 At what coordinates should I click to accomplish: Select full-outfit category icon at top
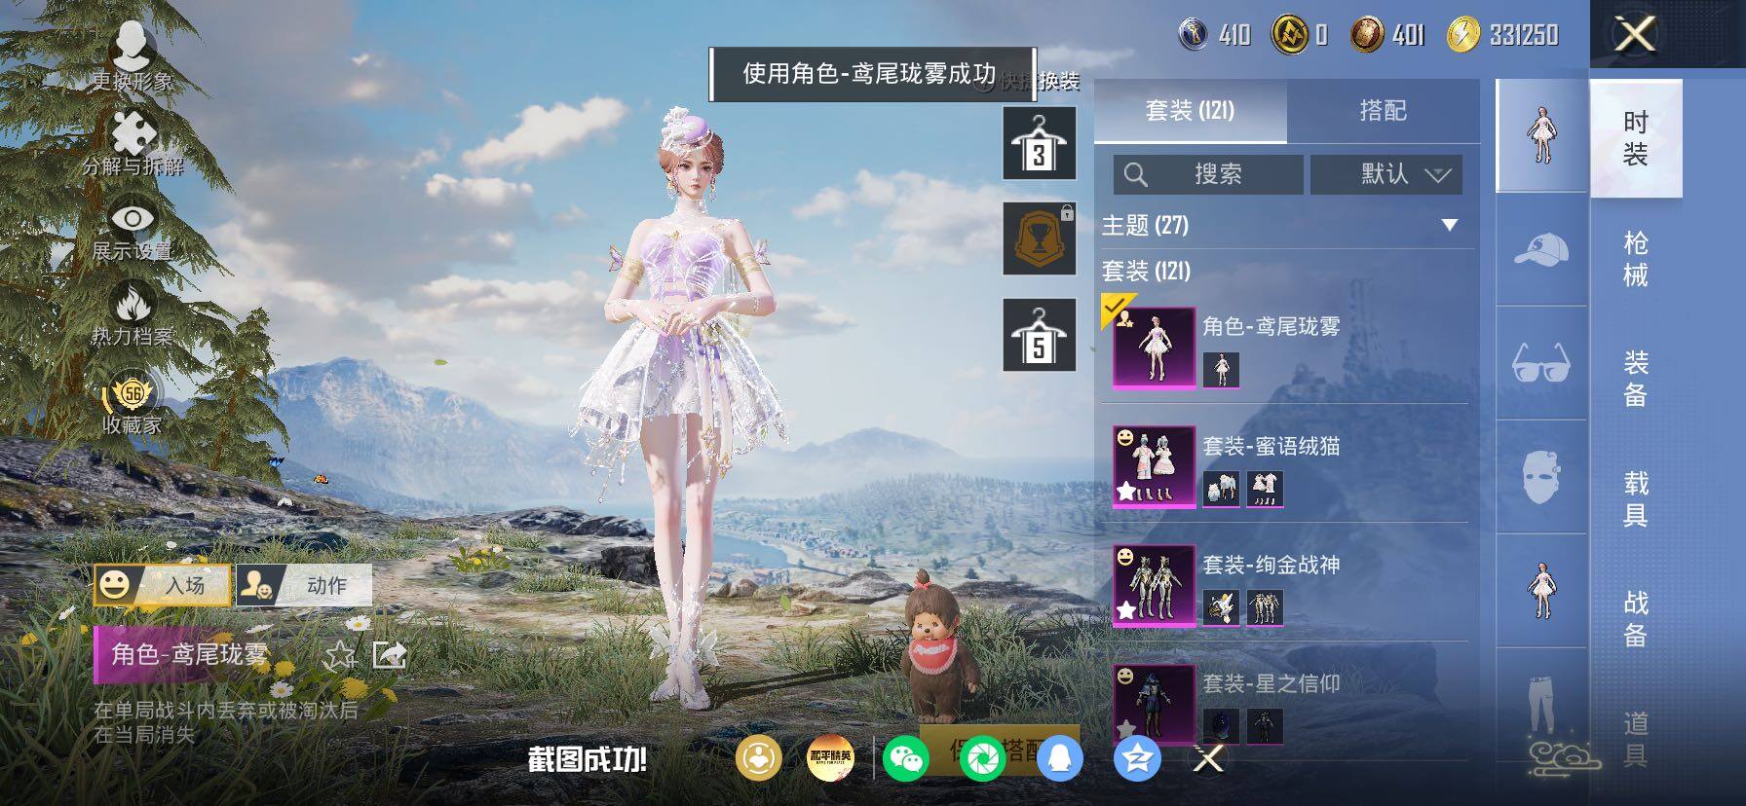(1541, 136)
